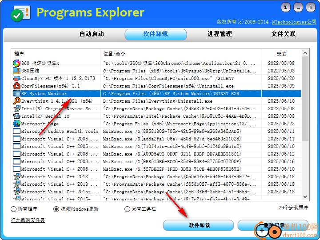Click the Everything search magnifier icon
This screenshot has height=240, width=320.
coord(17,101)
